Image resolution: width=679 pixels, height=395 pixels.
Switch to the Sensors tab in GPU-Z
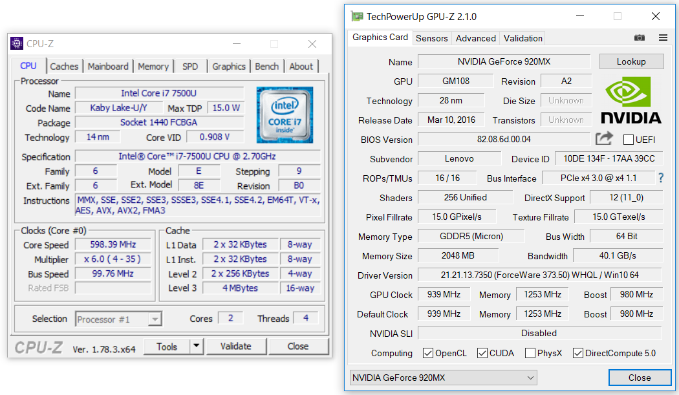click(x=432, y=38)
